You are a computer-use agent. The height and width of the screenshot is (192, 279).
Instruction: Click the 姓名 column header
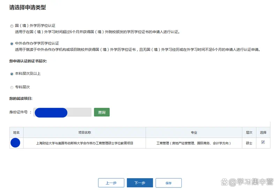[16, 132]
